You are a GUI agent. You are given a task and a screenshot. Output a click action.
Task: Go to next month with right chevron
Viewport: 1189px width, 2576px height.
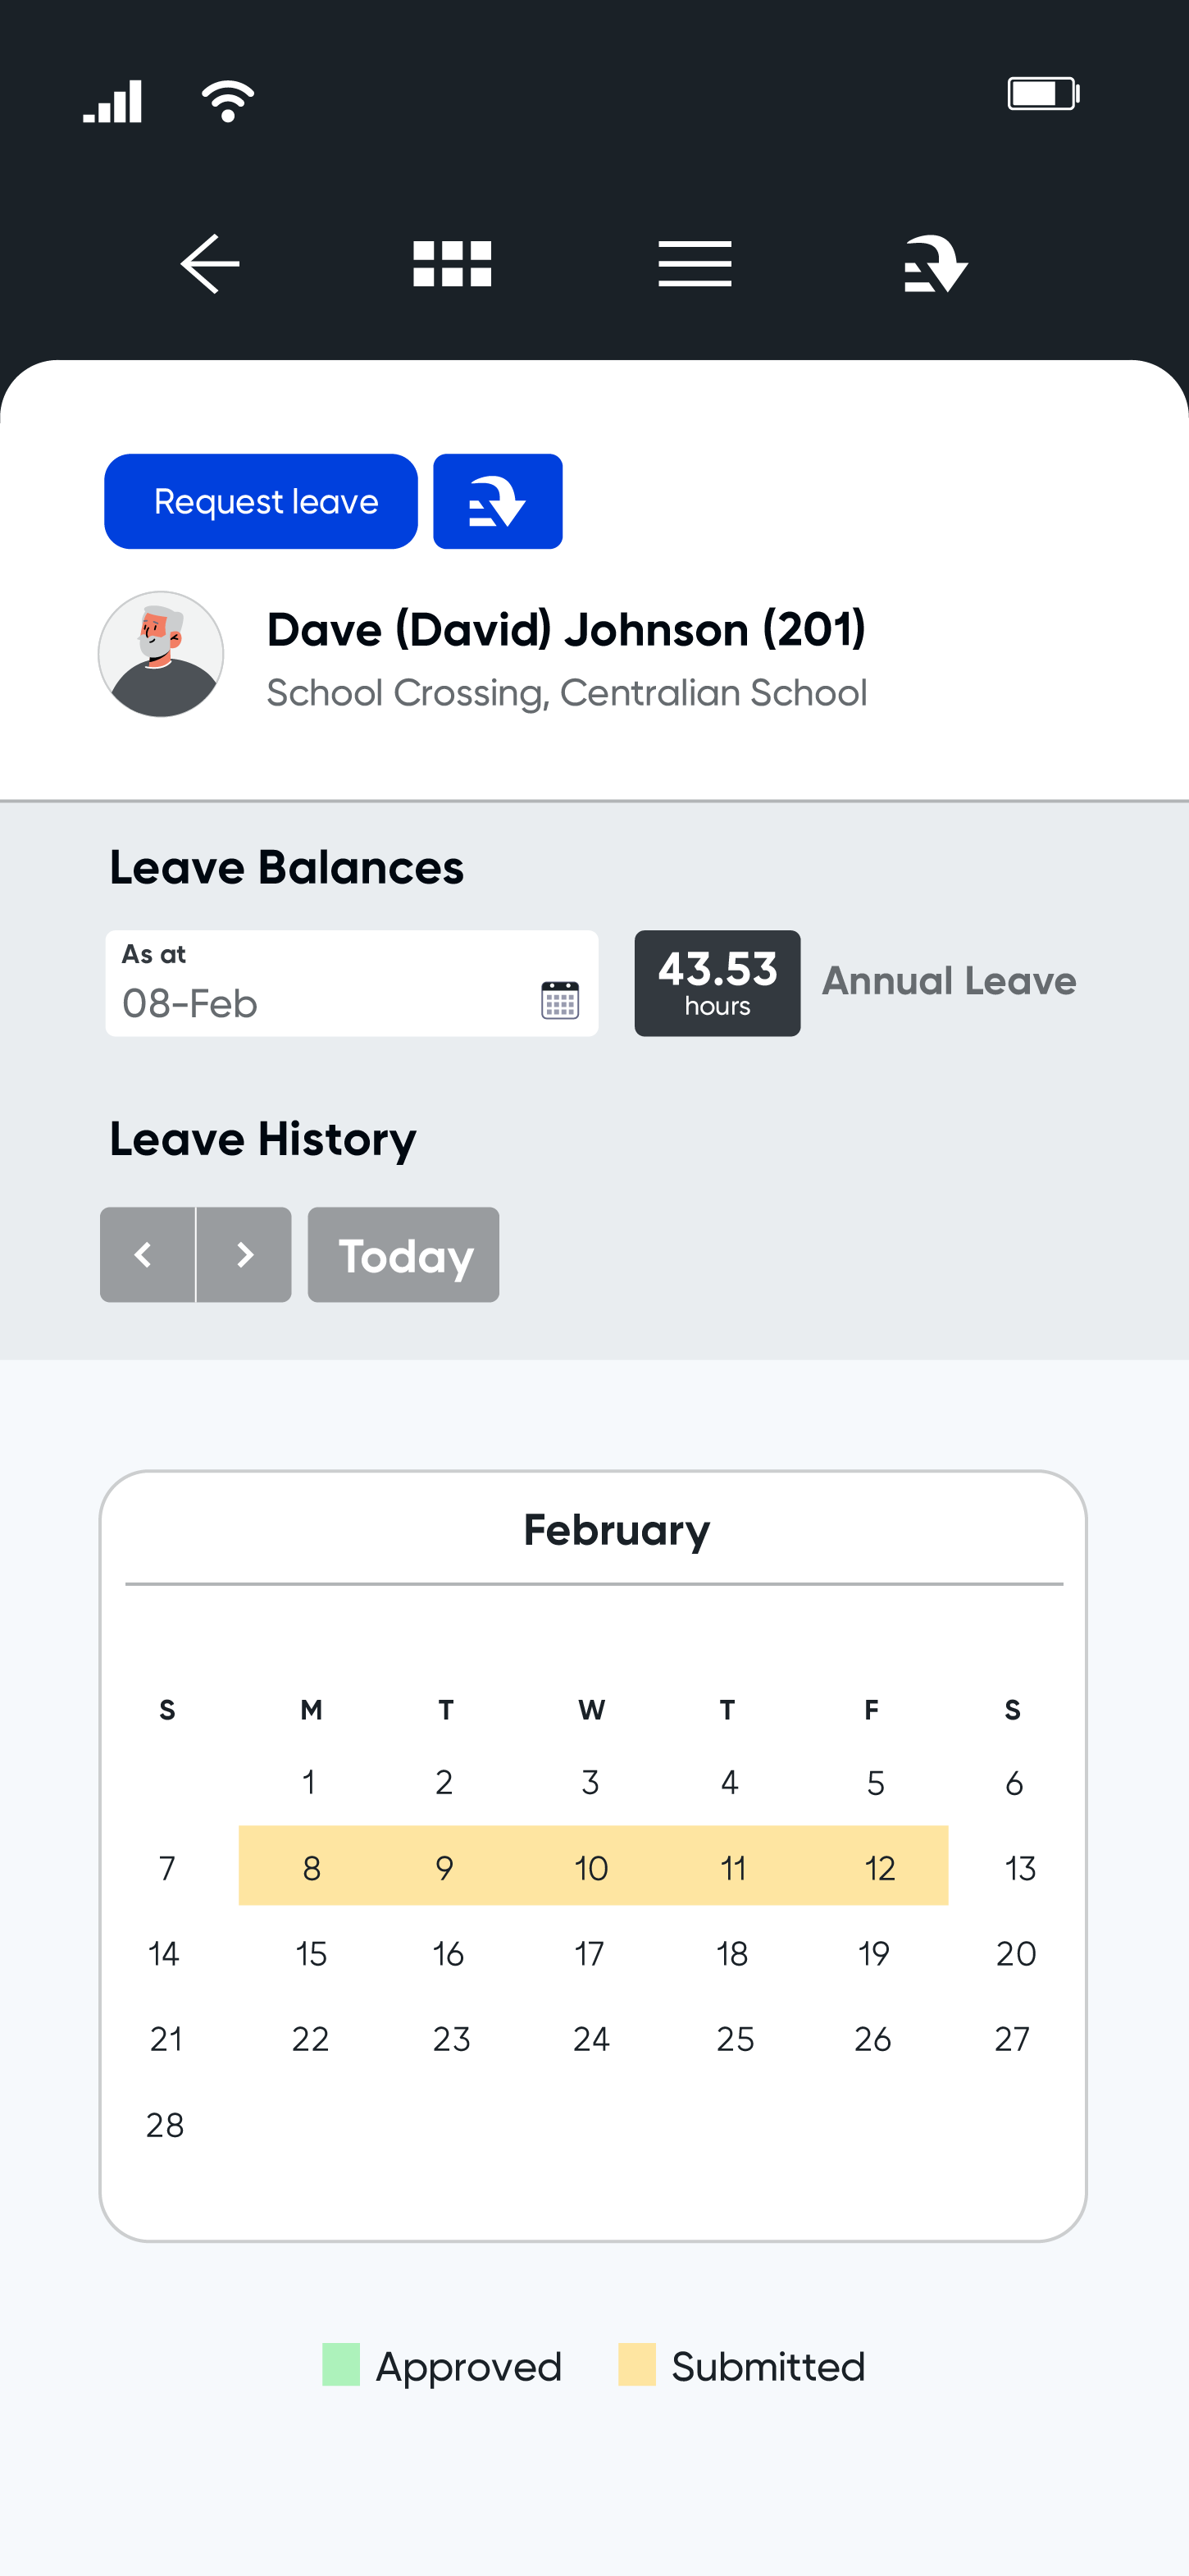point(245,1255)
